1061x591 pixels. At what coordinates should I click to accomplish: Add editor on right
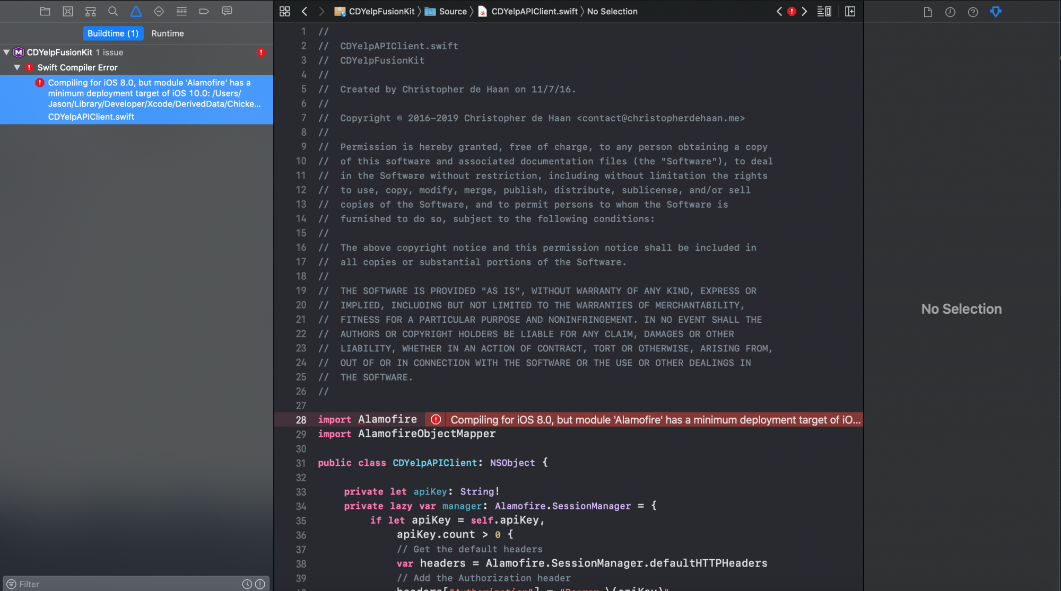pyautogui.click(x=850, y=11)
